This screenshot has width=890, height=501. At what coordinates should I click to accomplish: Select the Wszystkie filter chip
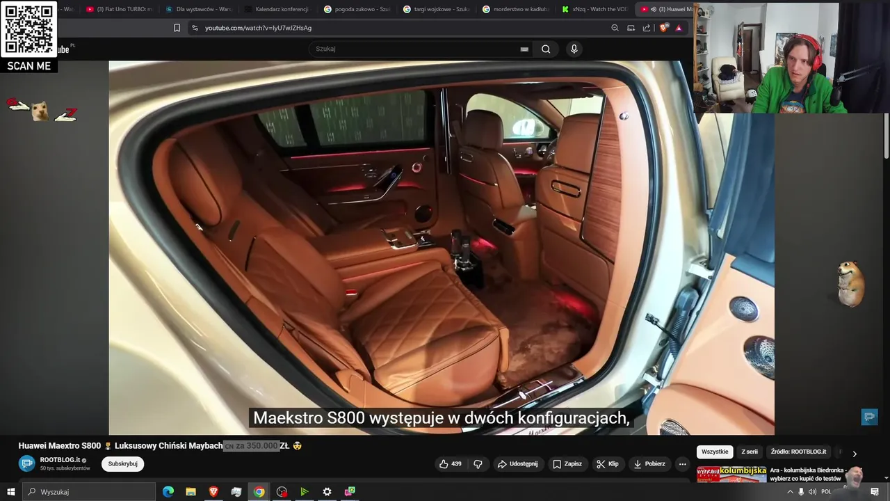click(x=715, y=452)
